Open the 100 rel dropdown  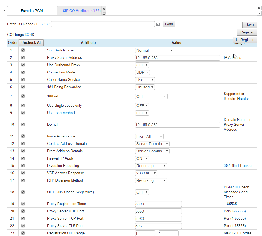tap(151, 96)
